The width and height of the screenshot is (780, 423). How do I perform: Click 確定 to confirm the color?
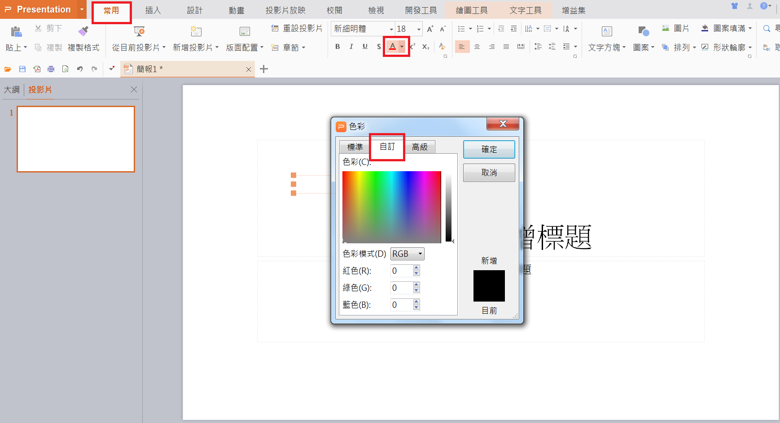489,149
